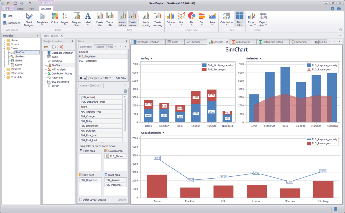Open the Export pivot menu
The height and width of the screenshot is (213, 345).
pos(263,19)
